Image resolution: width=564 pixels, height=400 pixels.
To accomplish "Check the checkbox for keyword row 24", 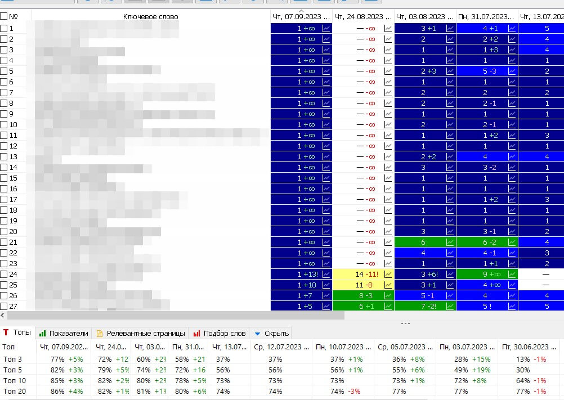I will 3,274.
